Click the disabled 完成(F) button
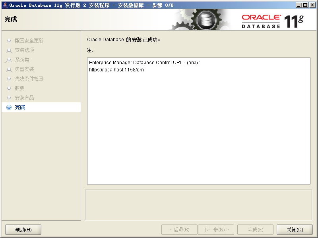The height and width of the screenshot is (238, 318). tap(255, 230)
